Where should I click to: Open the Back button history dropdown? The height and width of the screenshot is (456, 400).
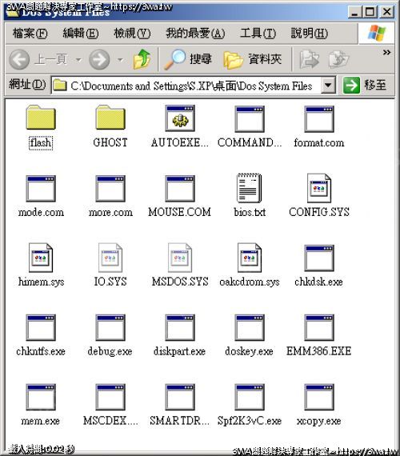pos(78,60)
